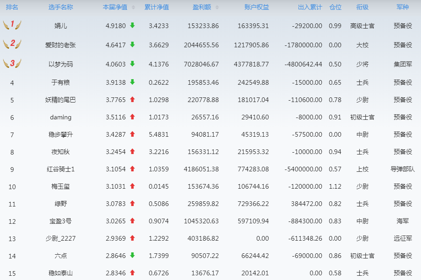This screenshot has width=421, height=280.
Task: Click deposit total 384472.00
Action: coord(306,204)
